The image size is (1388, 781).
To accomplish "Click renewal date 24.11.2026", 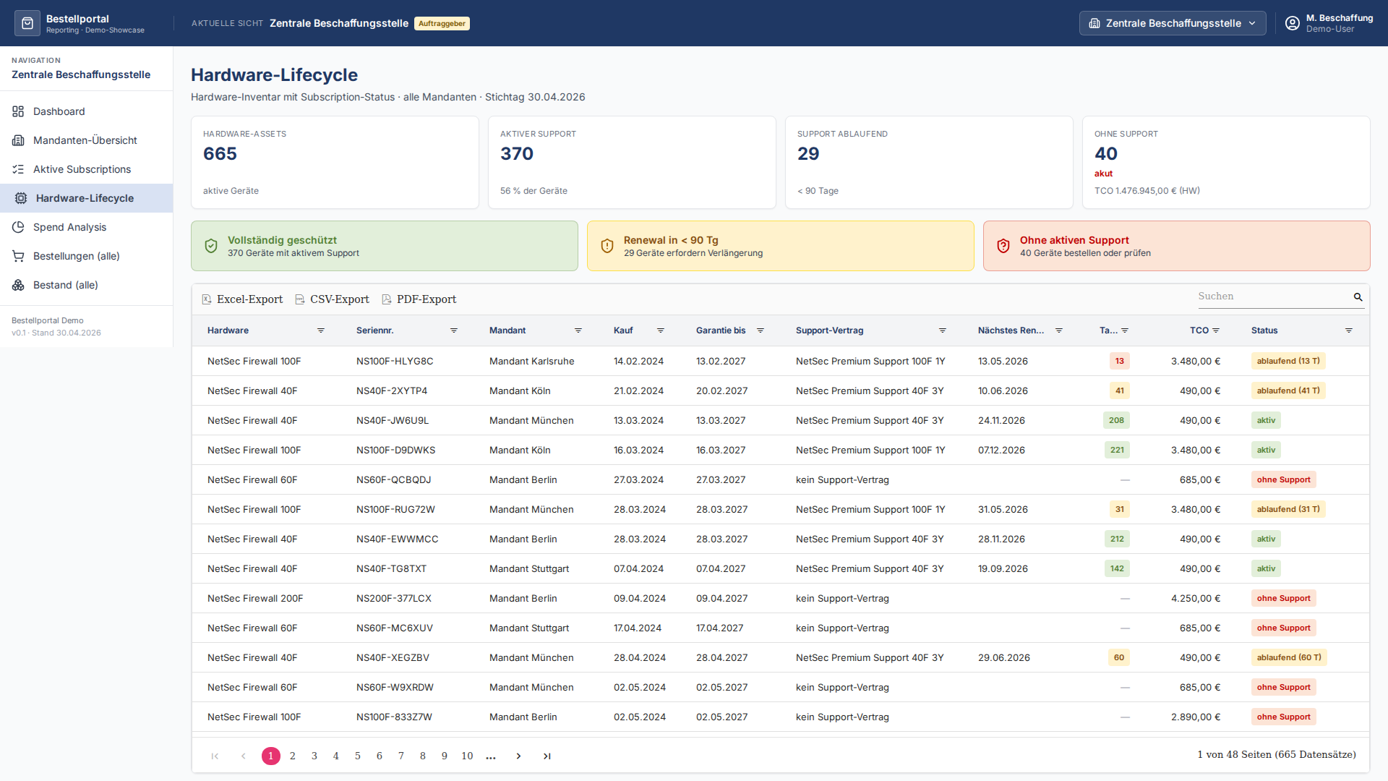I will coord(1001,421).
